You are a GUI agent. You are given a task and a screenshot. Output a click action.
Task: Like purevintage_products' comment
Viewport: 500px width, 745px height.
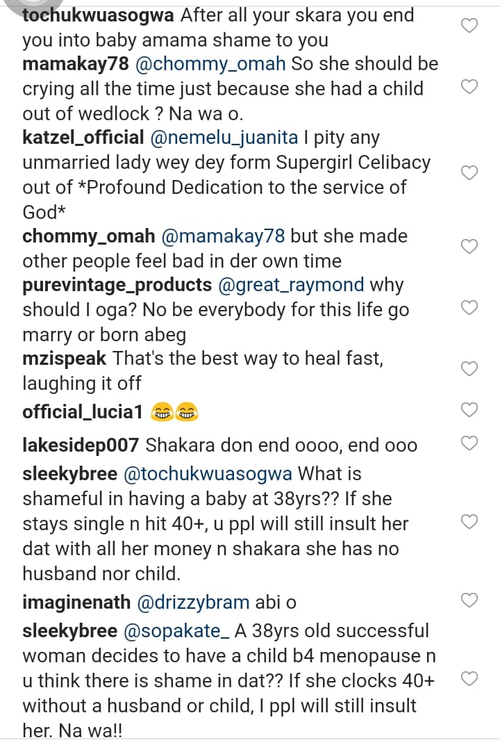(470, 307)
